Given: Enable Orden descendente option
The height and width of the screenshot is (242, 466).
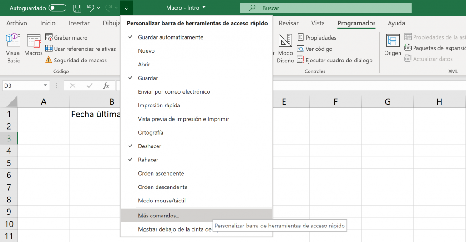Looking at the screenshot, I should pyautogui.click(x=196, y=187).
